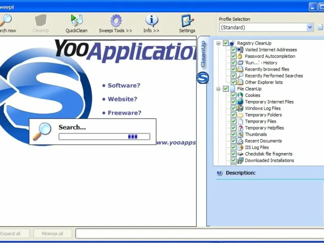Click the Temporary Folders folder icon
This screenshot has height=243, width=324.
point(240,115)
